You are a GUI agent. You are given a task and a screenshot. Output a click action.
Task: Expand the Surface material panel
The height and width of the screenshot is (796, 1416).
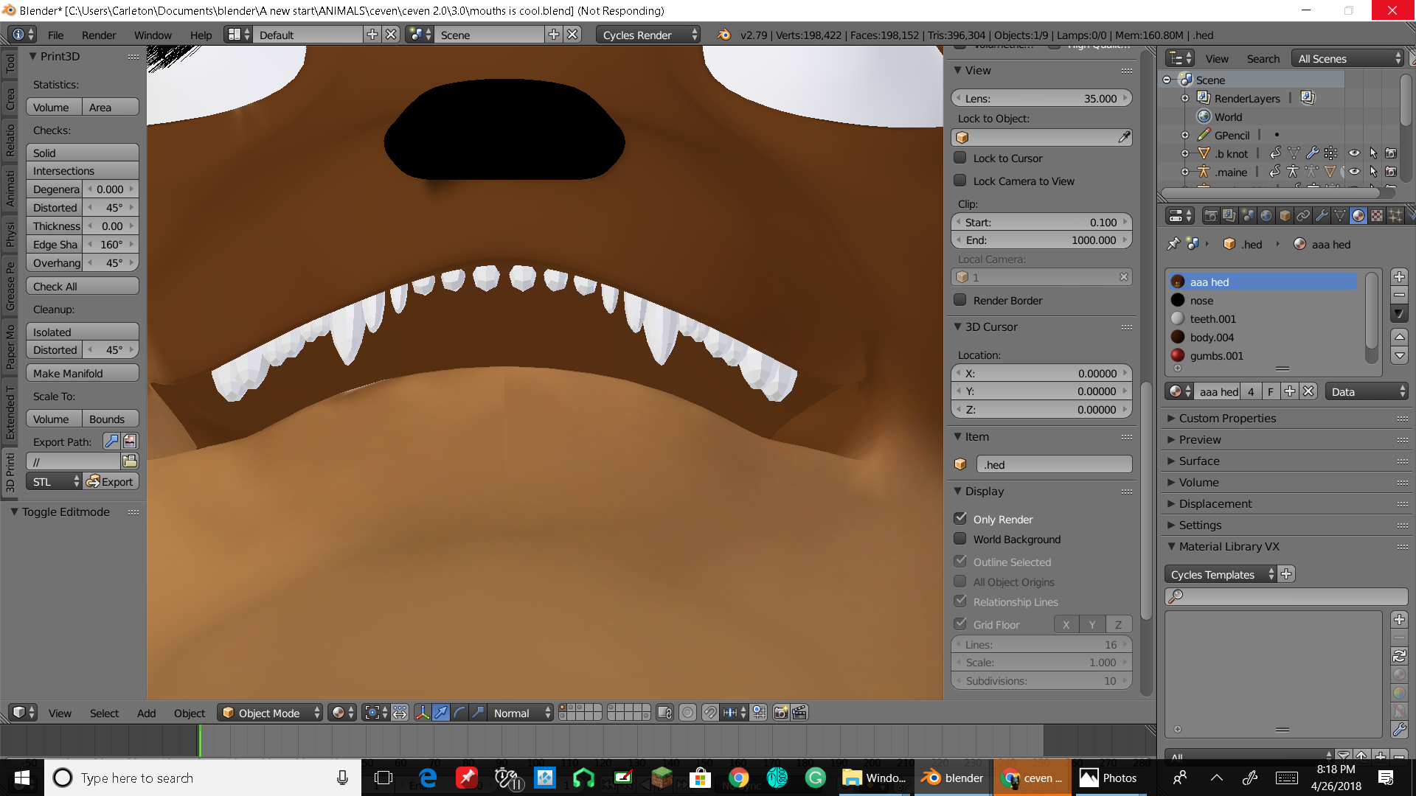[x=1199, y=461]
